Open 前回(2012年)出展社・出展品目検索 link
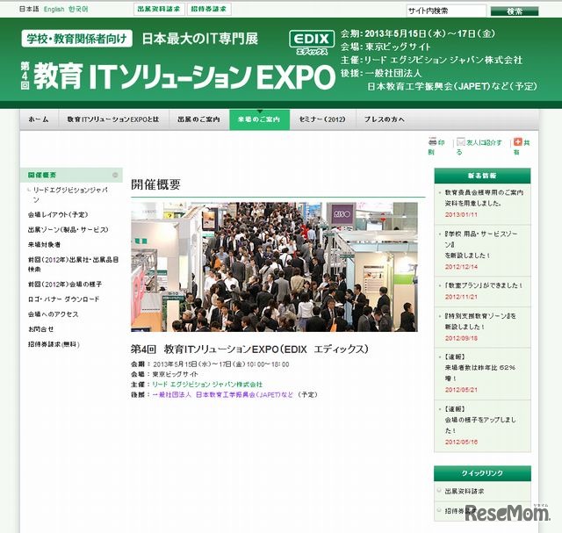The image size is (562, 533). pos(74,264)
